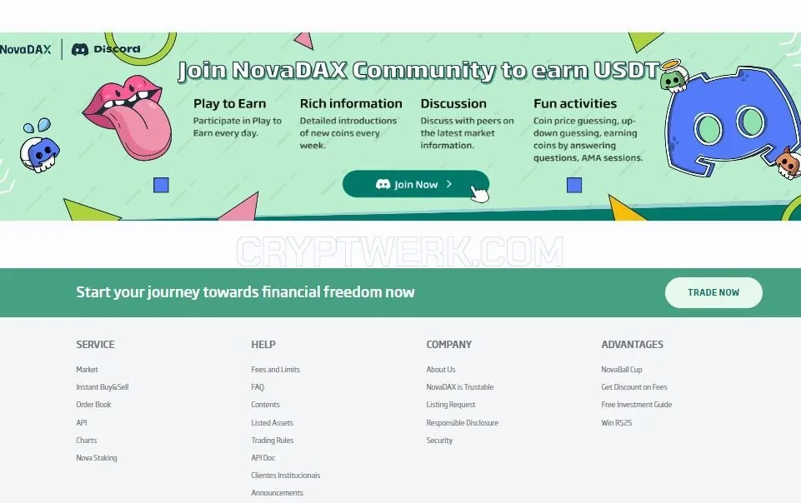Screen dimensions: 801x503
Task: Open the Get Discount on Fees link
Action: (x=634, y=387)
